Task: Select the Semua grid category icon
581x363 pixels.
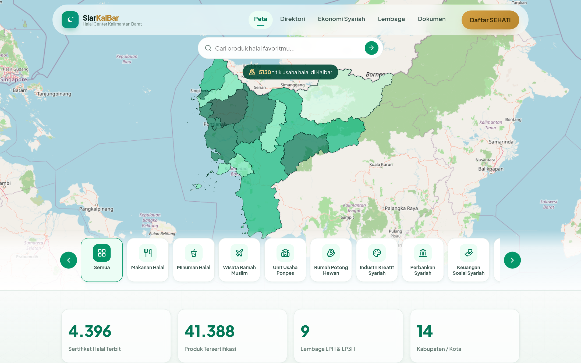Action: click(x=102, y=253)
